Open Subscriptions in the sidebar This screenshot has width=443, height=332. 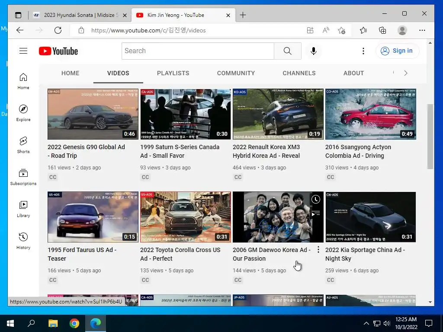point(23,177)
